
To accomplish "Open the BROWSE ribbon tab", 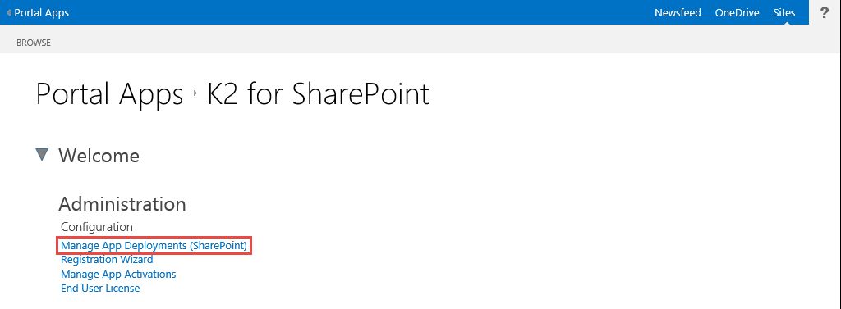I will pos(33,43).
